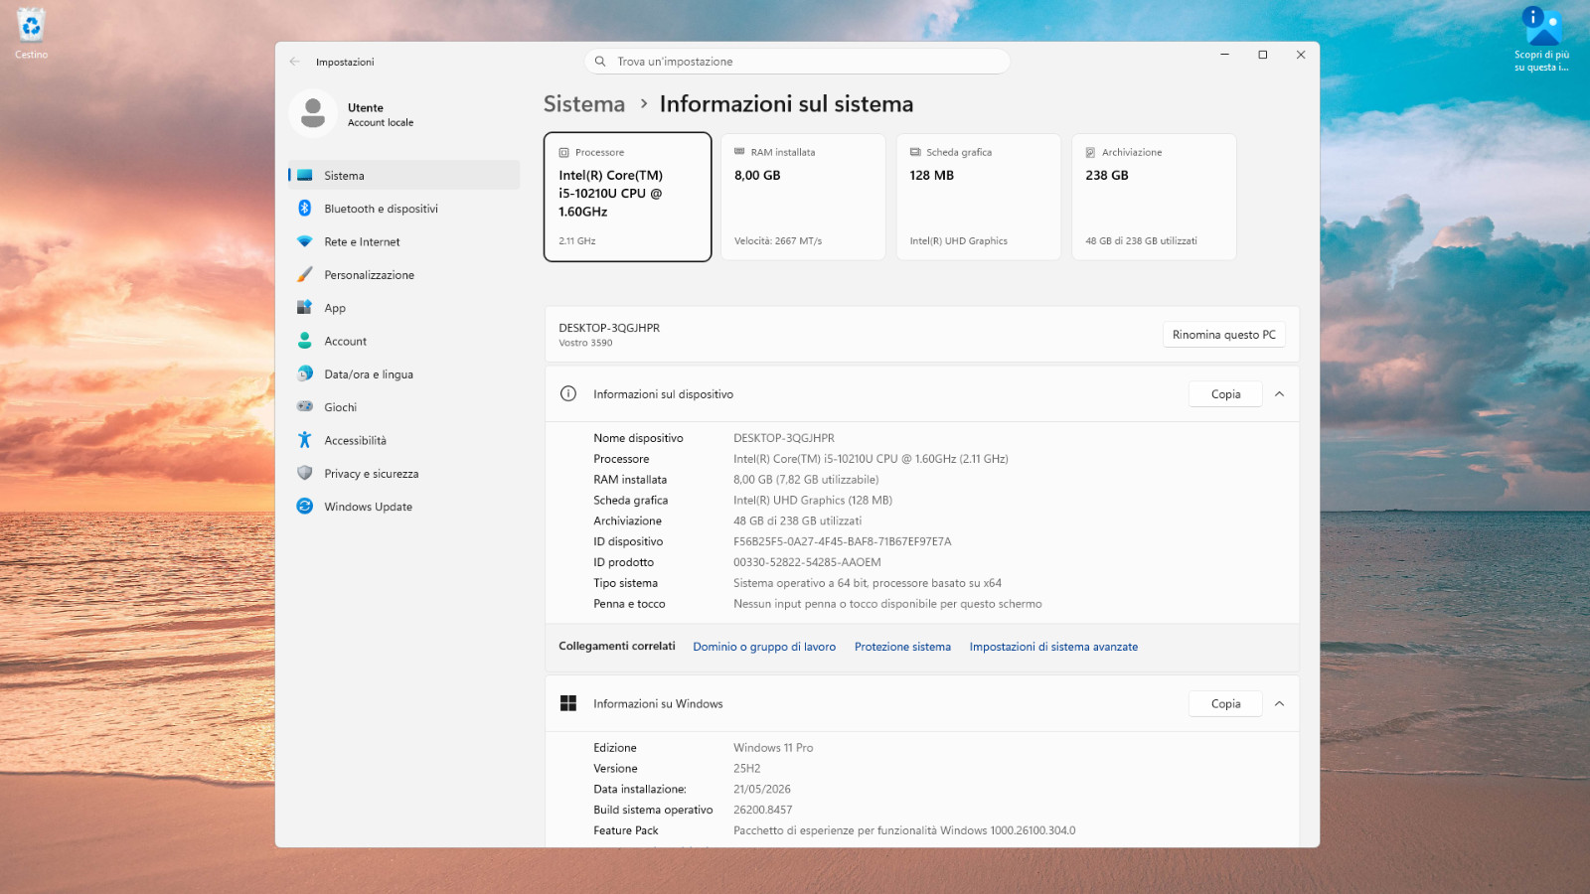Open Accessibilità settings
The width and height of the screenshot is (1590, 894).
click(404, 440)
